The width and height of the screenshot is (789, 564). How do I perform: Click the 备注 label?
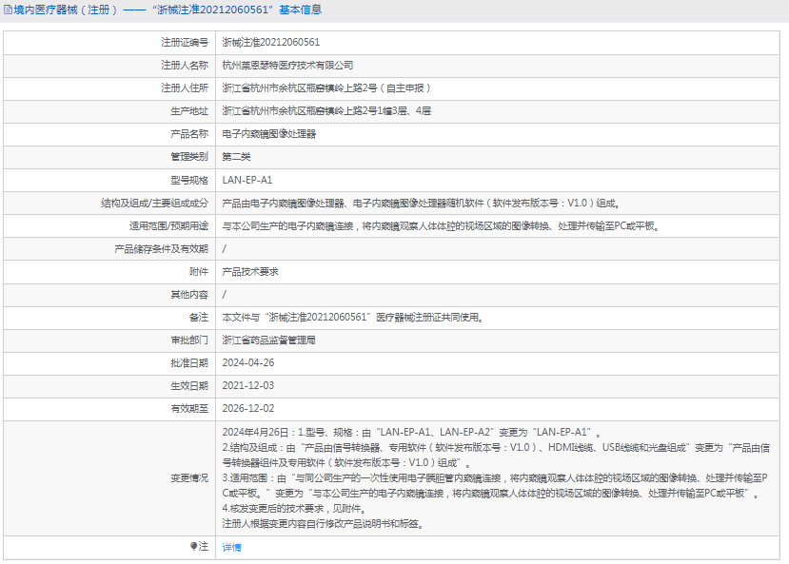(x=198, y=318)
